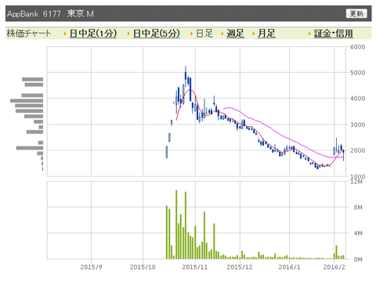Screen dimensions: 376x282
Task: Select the 日足 daily chart tab
Action: [204, 34]
